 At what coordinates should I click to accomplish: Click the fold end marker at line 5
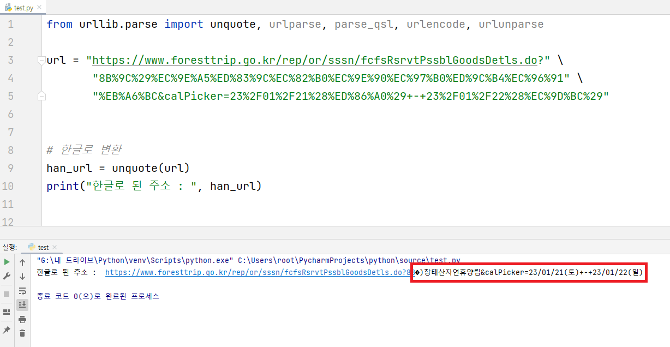click(x=41, y=96)
